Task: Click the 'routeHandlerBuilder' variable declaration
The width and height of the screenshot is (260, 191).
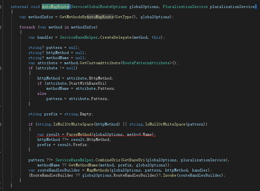Action: click(x=59, y=171)
